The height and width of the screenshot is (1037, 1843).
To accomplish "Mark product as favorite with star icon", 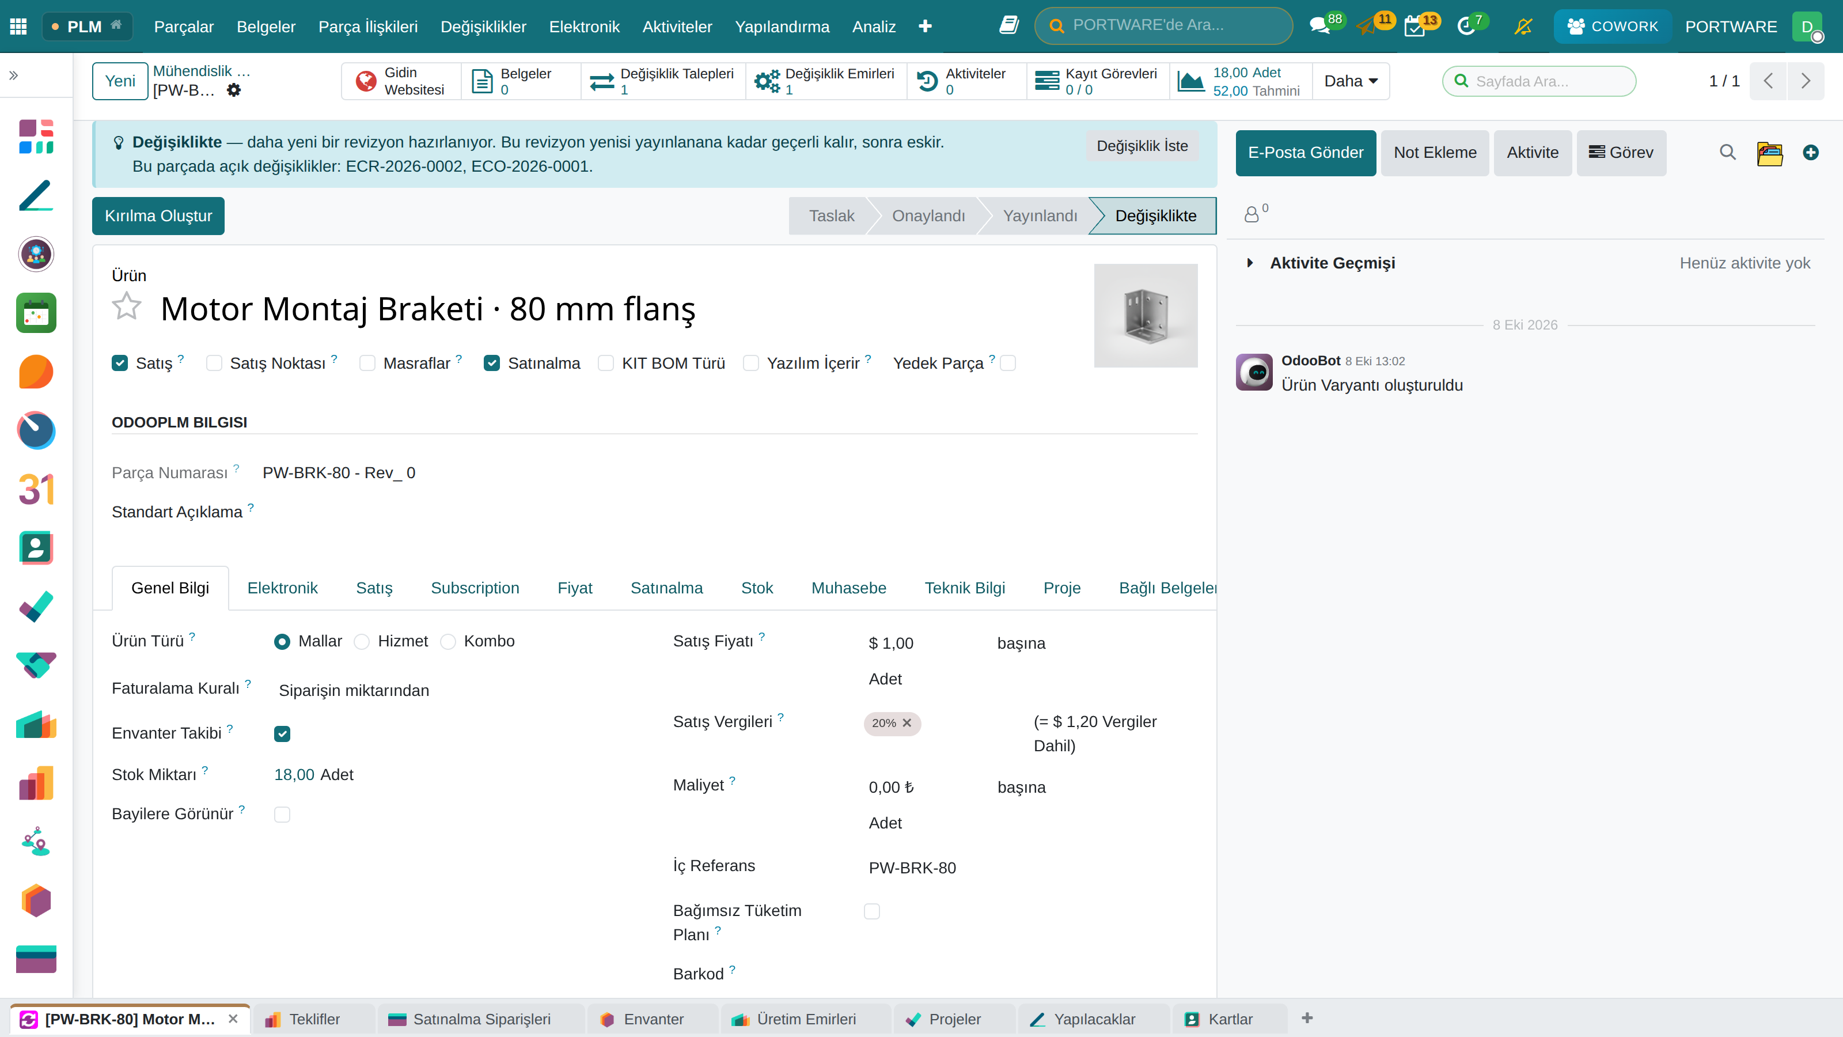I will [127, 306].
